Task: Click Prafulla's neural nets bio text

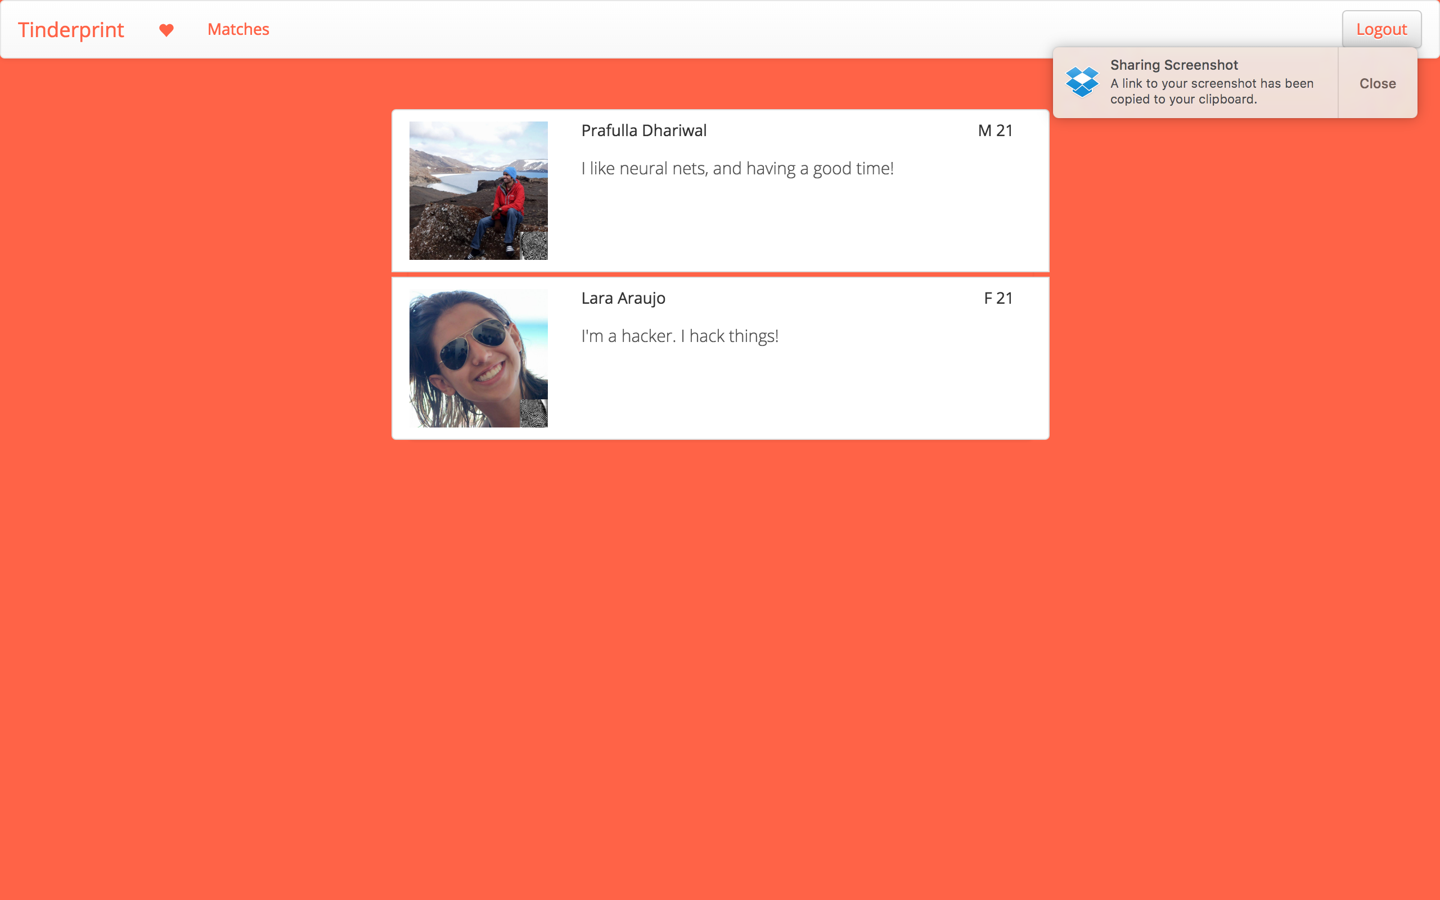Action: tap(737, 168)
